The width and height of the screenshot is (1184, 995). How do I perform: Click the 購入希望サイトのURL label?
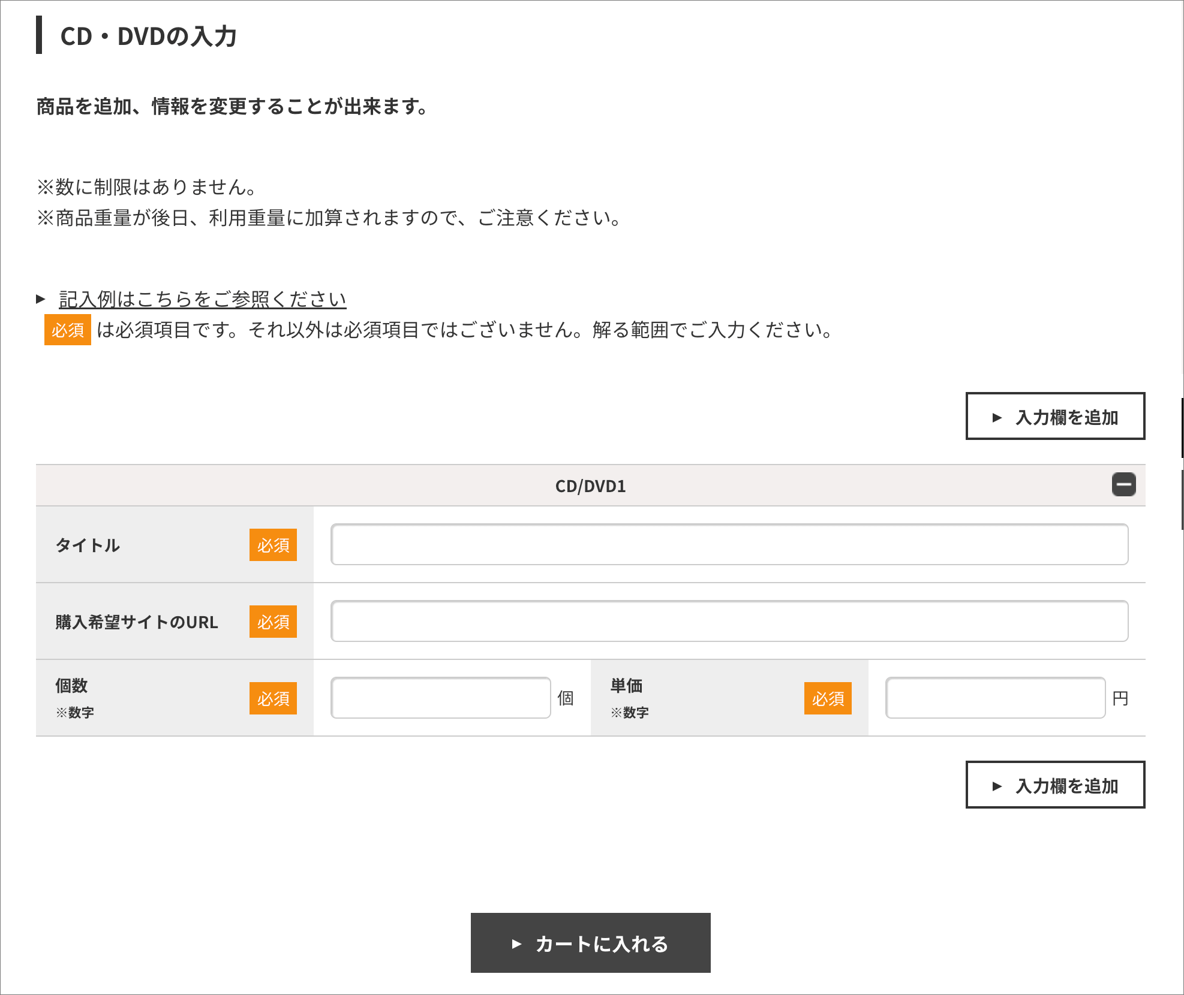point(137,622)
